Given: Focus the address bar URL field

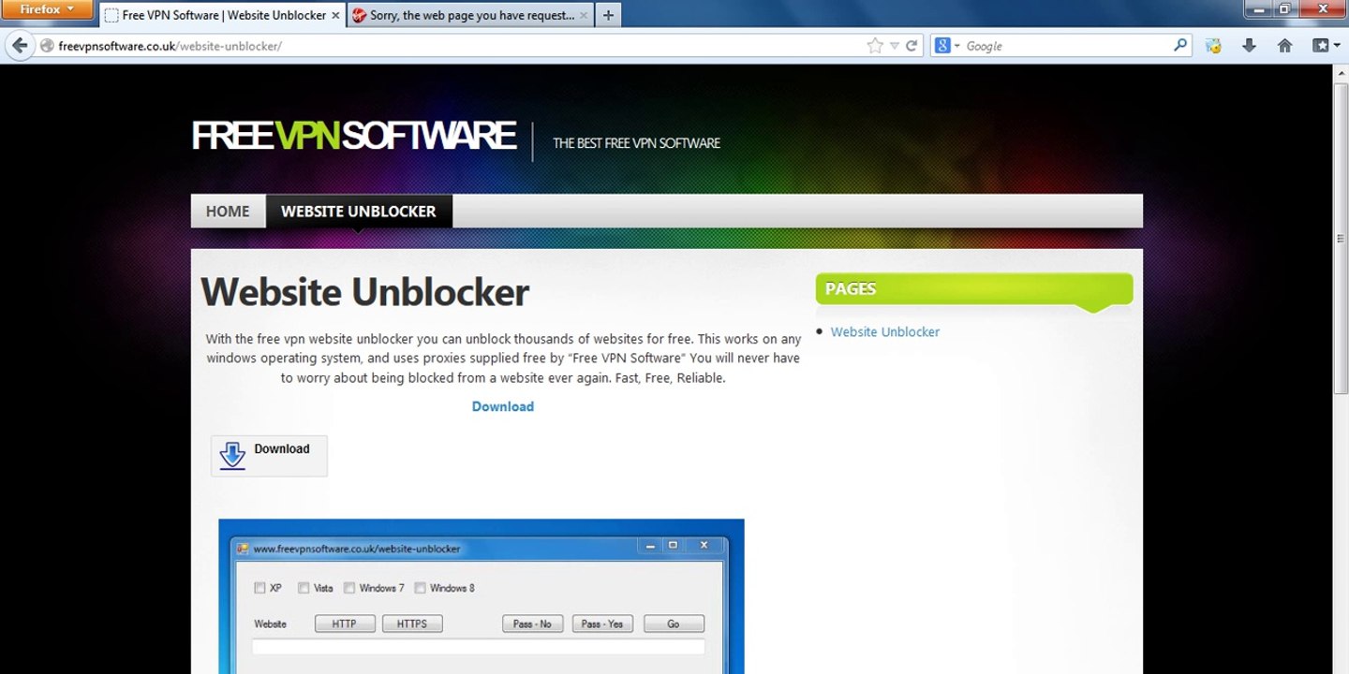Looking at the screenshot, I should click(459, 46).
